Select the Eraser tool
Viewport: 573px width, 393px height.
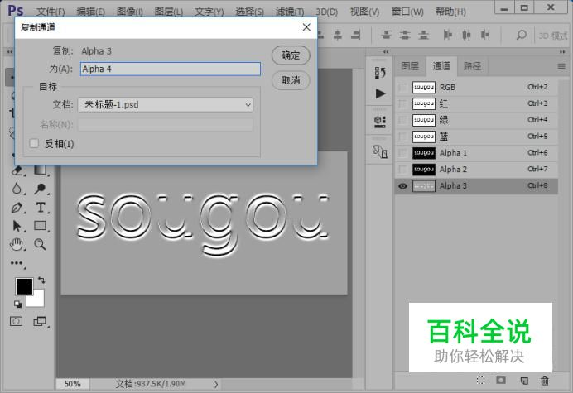click(17, 170)
